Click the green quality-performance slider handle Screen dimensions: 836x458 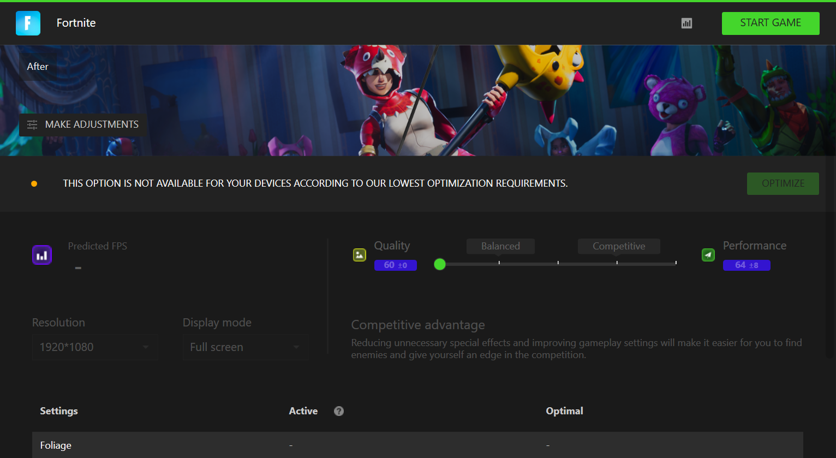(440, 264)
